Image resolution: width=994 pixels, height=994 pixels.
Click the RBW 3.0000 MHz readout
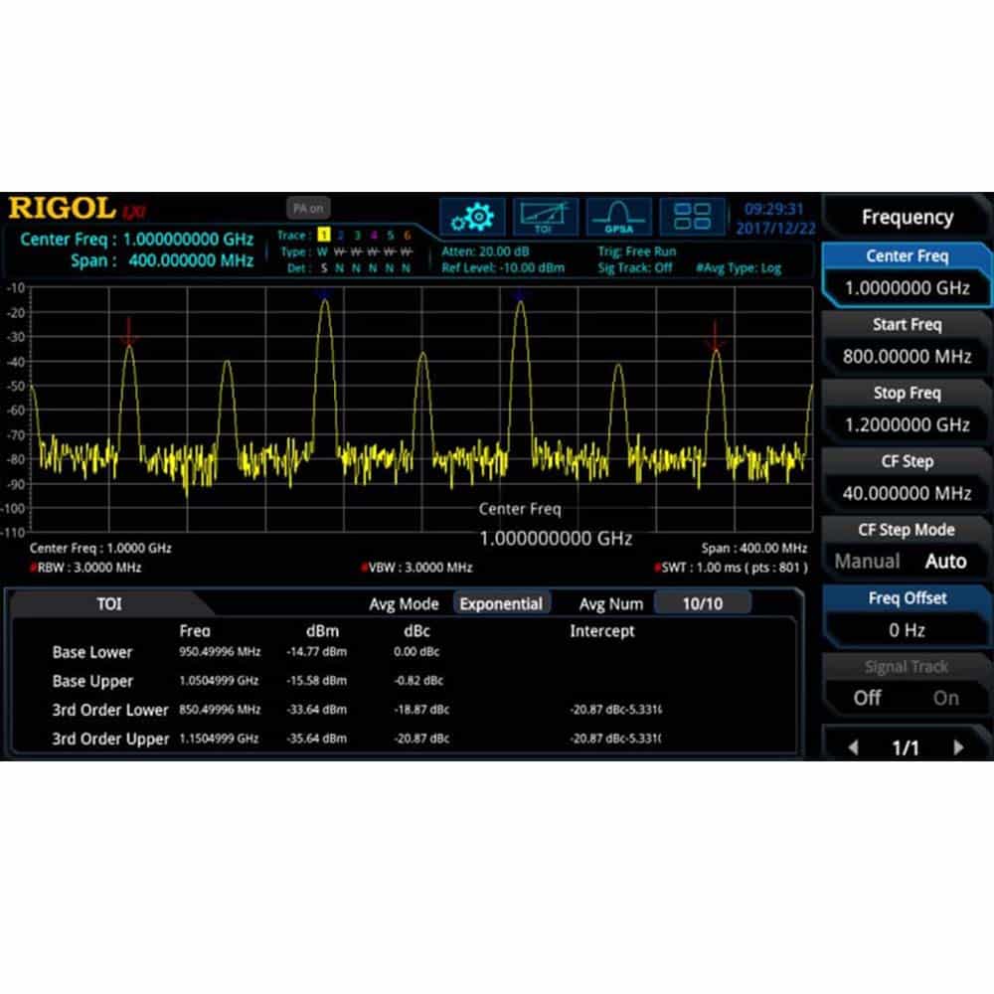tap(86, 568)
